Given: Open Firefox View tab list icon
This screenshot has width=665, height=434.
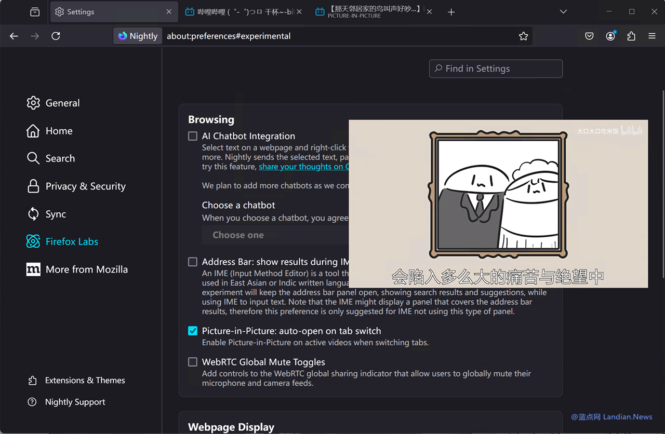Looking at the screenshot, I should pyautogui.click(x=35, y=11).
